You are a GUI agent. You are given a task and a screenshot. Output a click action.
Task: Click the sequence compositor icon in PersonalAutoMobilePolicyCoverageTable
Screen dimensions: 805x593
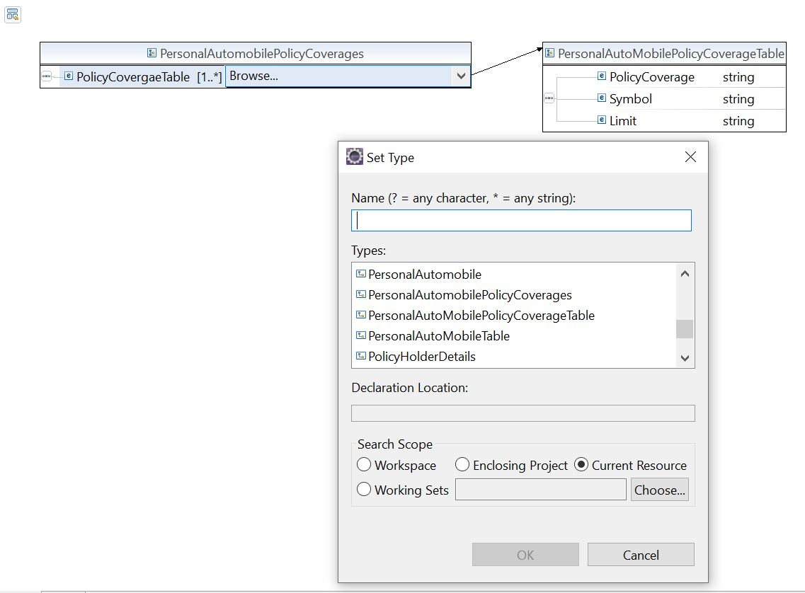tap(549, 98)
